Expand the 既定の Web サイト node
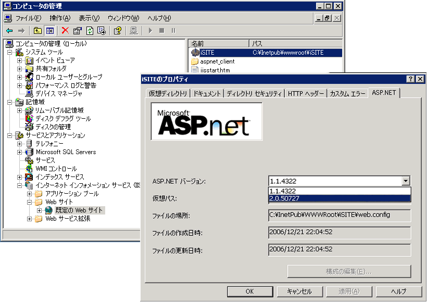The image size is (427, 302). click(40, 210)
